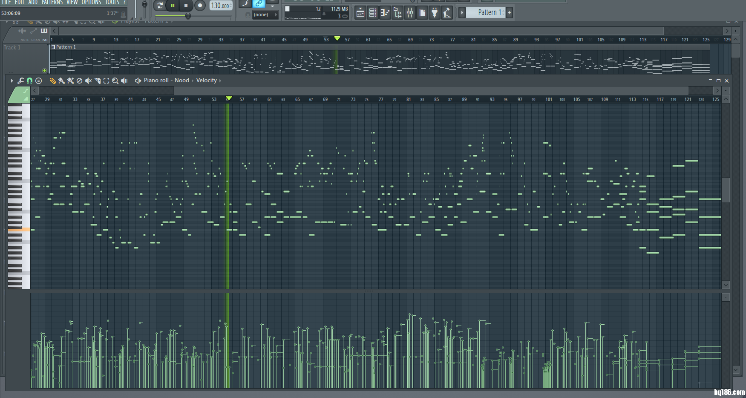Open the Channel rack from toolbar
This screenshot has height=398, width=746.
[373, 13]
